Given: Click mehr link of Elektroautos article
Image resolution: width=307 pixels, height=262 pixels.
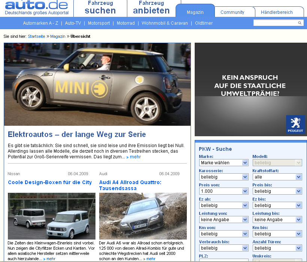Looking at the screenshot, I should (134, 157).
